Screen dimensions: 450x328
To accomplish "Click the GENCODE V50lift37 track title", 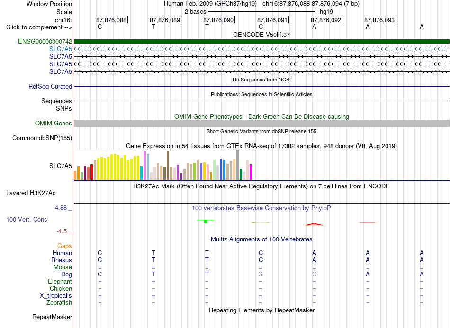I will (x=261, y=35).
